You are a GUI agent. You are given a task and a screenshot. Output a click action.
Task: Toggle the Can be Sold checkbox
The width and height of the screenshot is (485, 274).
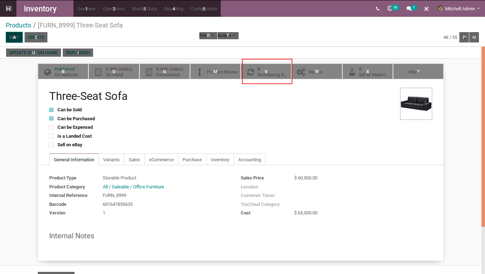pyautogui.click(x=51, y=110)
